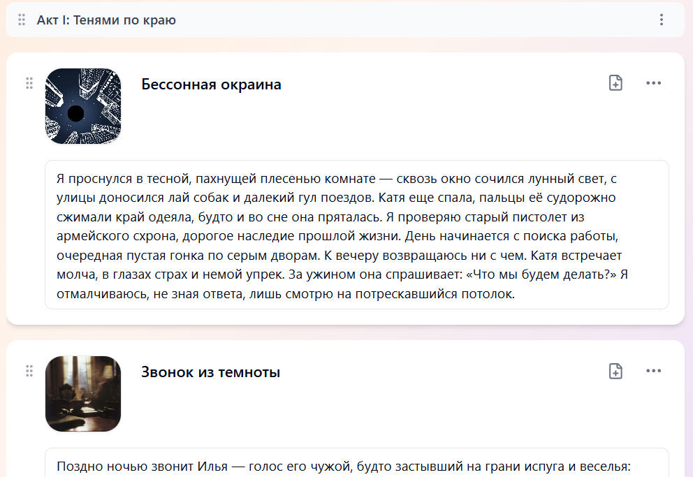
Task: Focus the text box starting with Поздно ночью
Action: pyautogui.click(x=357, y=462)
